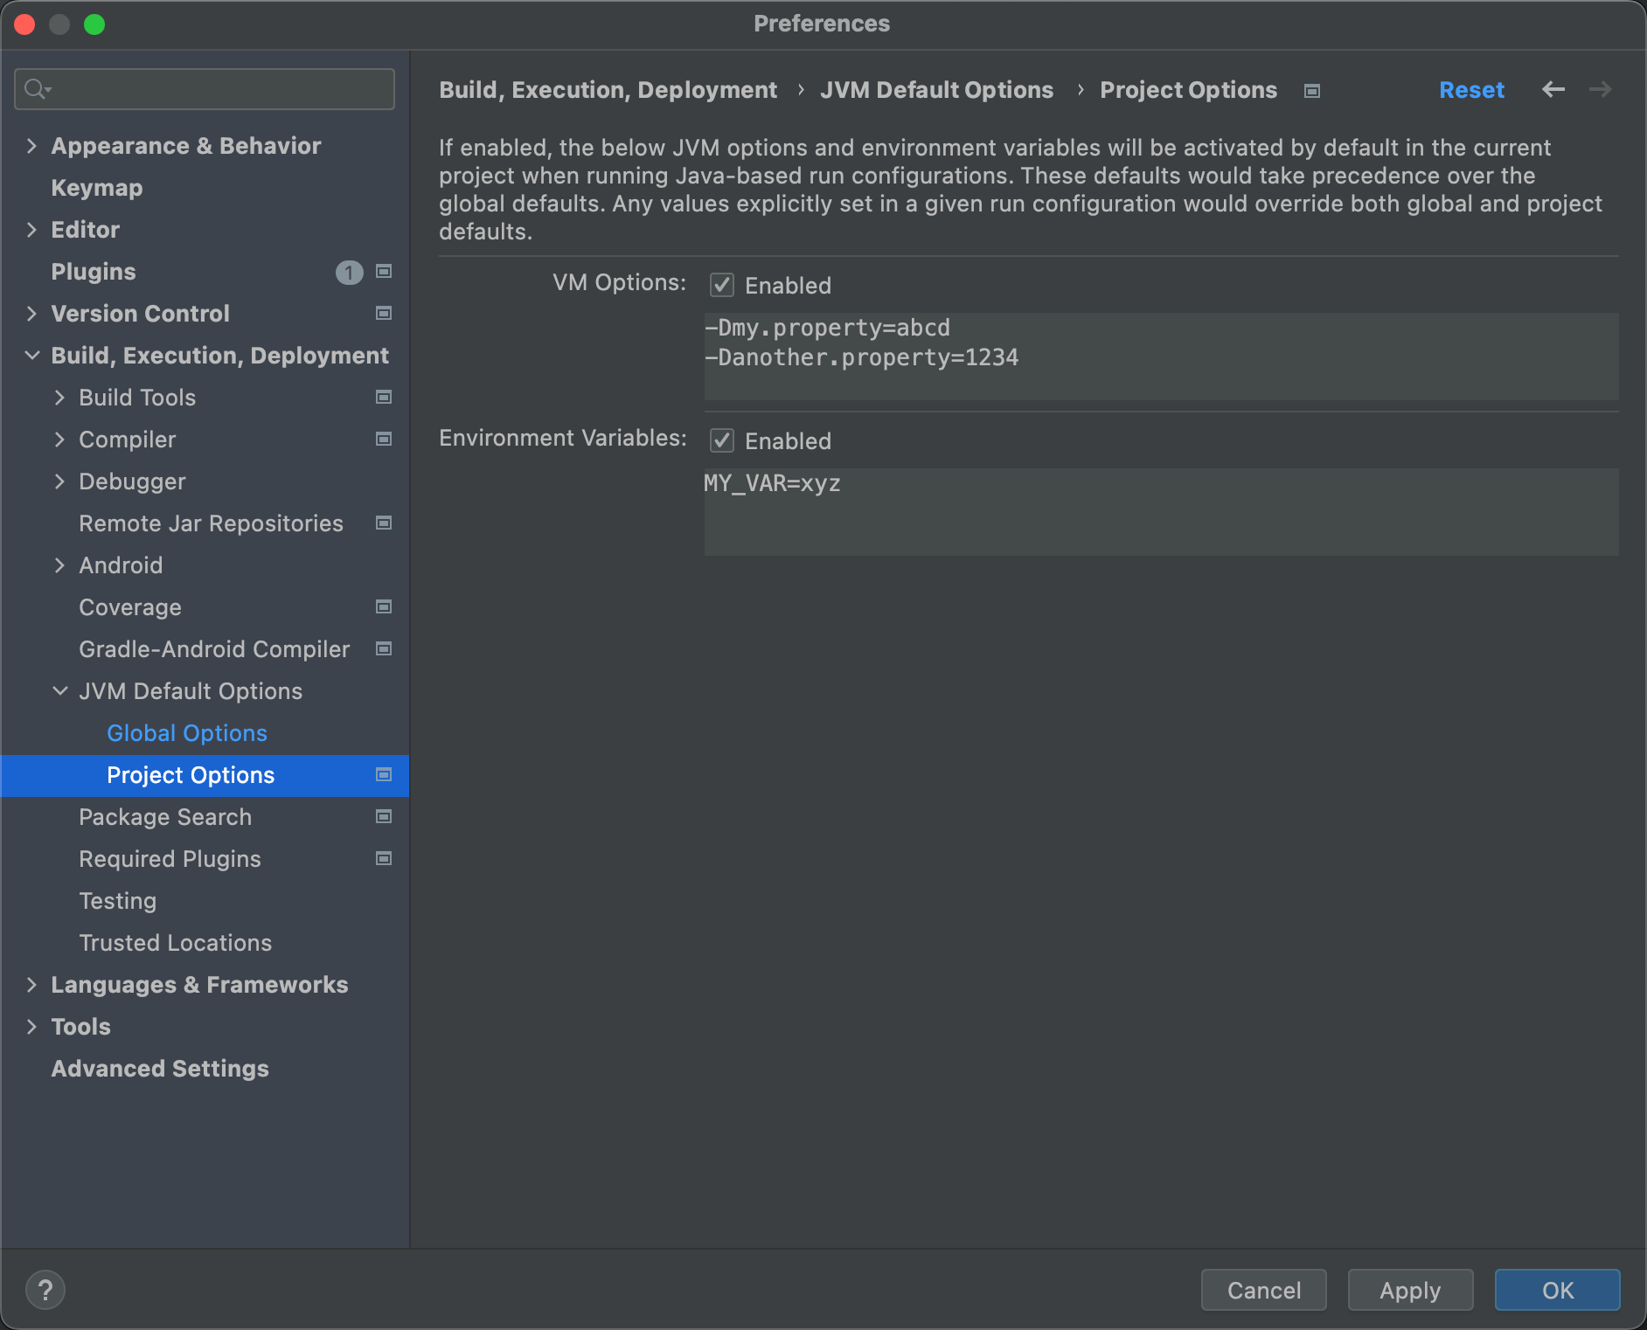This screenshot has height=1330, width=1647.
Task: Open JVM Default Options from the breadcrumb
Action: [936, 89]
